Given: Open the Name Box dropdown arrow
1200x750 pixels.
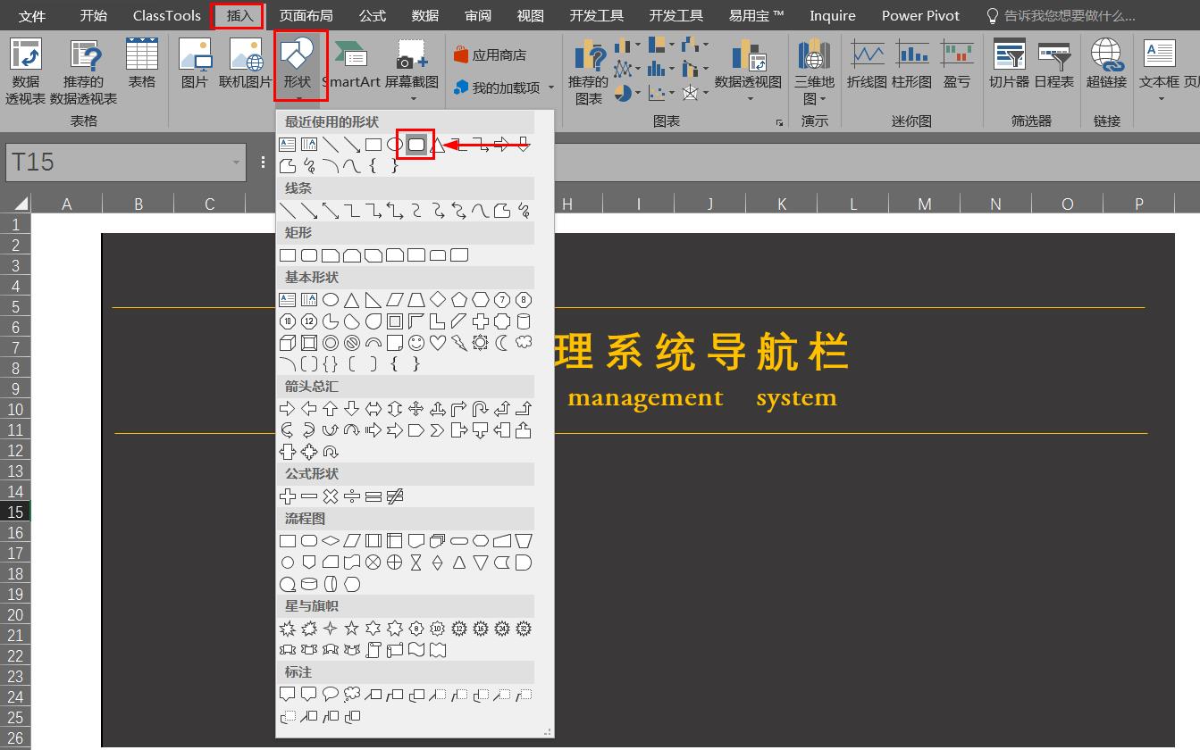Looking at the screenshot, I should 237,162.
